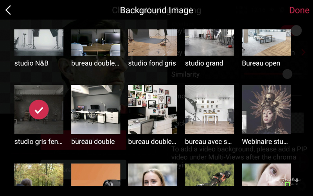Tap the back arrow icon
313x196 pixels.
click(x=8, y=10)
